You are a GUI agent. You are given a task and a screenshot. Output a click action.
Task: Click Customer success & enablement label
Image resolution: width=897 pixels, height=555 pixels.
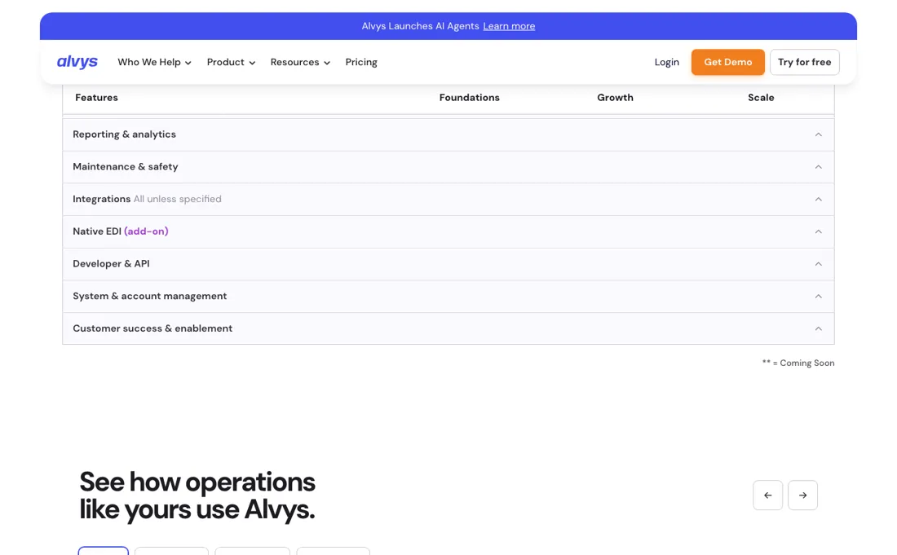[x=152, y=328]
